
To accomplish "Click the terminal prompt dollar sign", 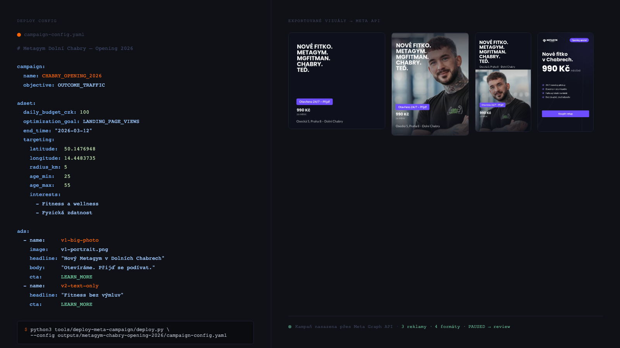I will 26,330.
